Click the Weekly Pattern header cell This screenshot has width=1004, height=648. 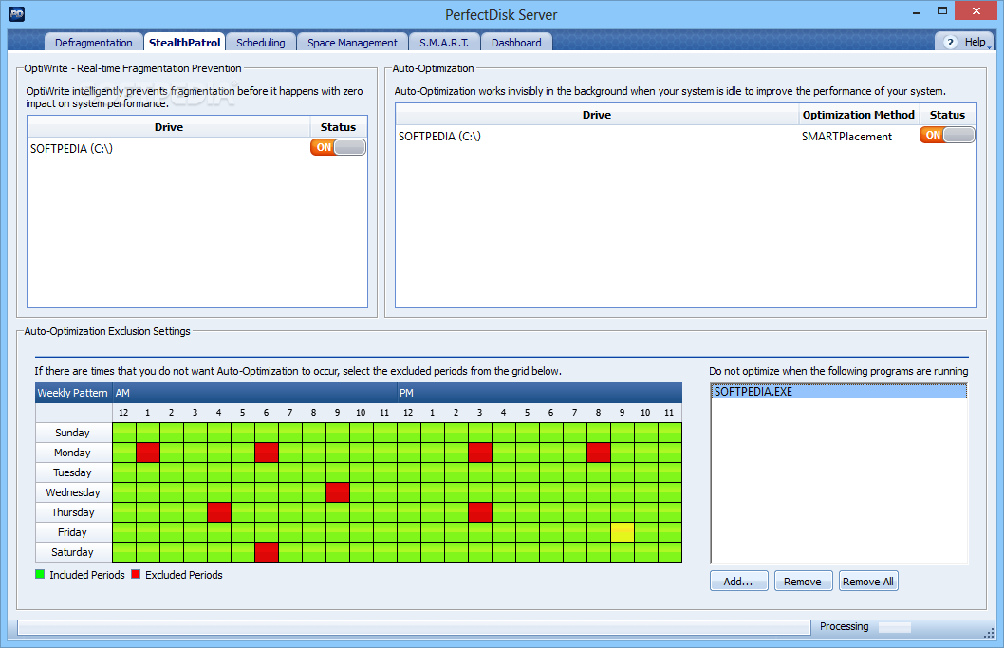(73, 393)
